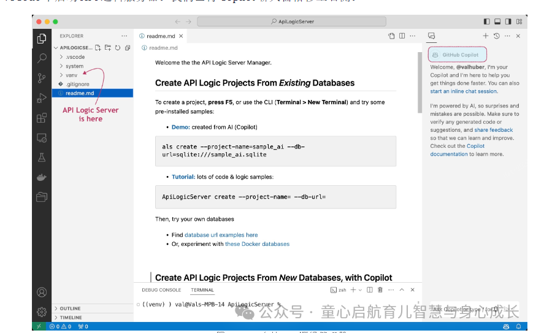Toggle secondary side bar layout button

(508, 21)
